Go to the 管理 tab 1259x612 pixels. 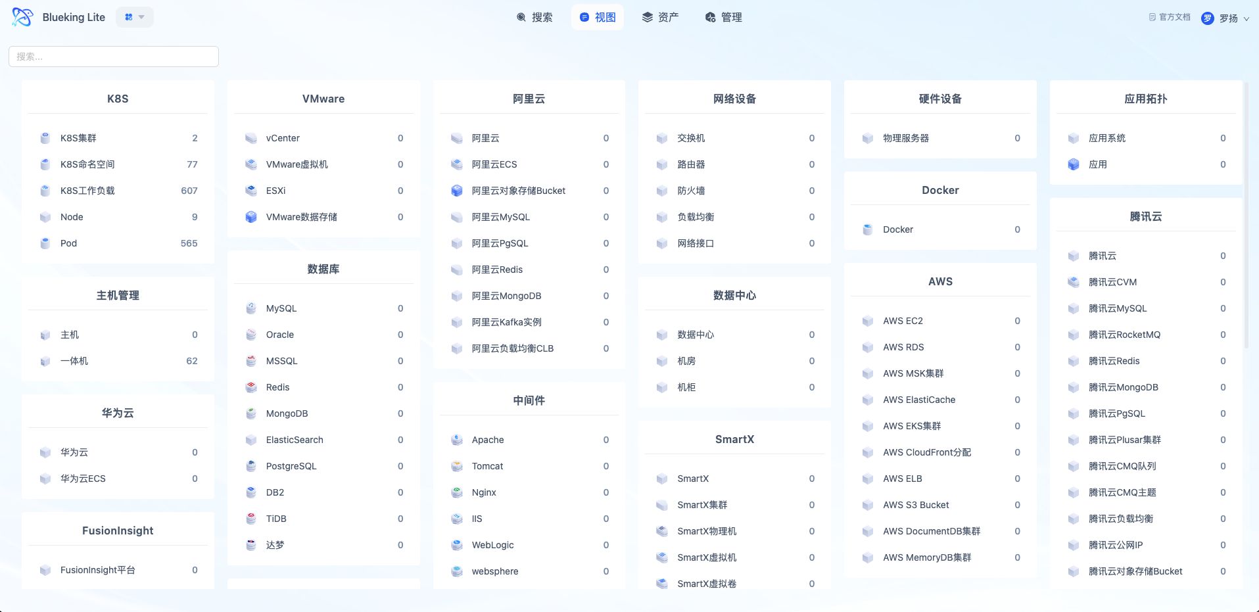(x=723, y=17)
